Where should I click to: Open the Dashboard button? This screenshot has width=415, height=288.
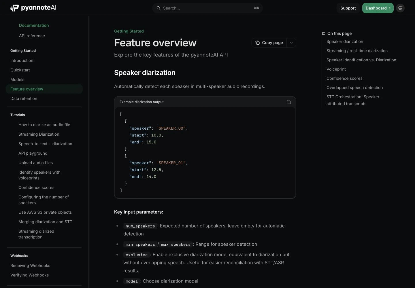[x=378, y=8]
